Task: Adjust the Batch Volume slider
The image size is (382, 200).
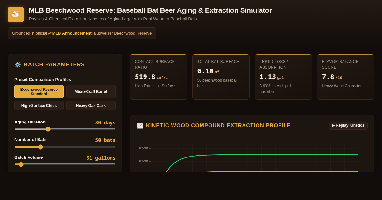Action: point(65,164)
